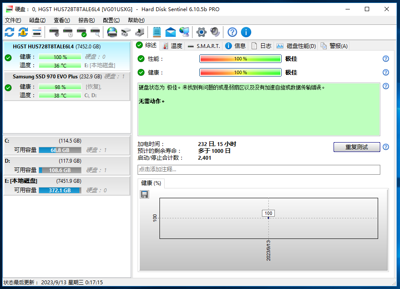
Task: Click the E: drive free space bar
Action: coord(60,190)
